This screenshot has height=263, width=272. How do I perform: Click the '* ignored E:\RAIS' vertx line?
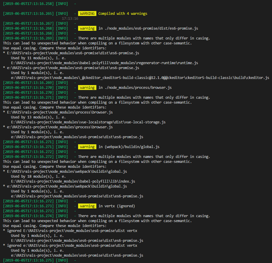click(x=70, y=230)
